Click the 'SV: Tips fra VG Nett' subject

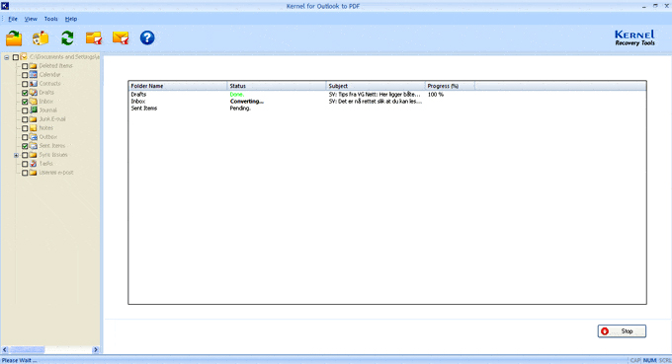point(375,94)
